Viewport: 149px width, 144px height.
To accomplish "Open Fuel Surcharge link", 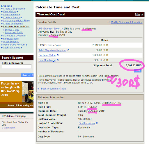I will point(47,60).
